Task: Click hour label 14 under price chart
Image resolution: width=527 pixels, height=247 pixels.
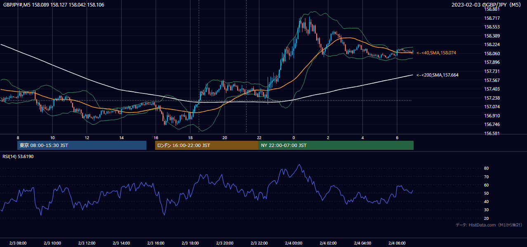Action: tap(121, 137)
